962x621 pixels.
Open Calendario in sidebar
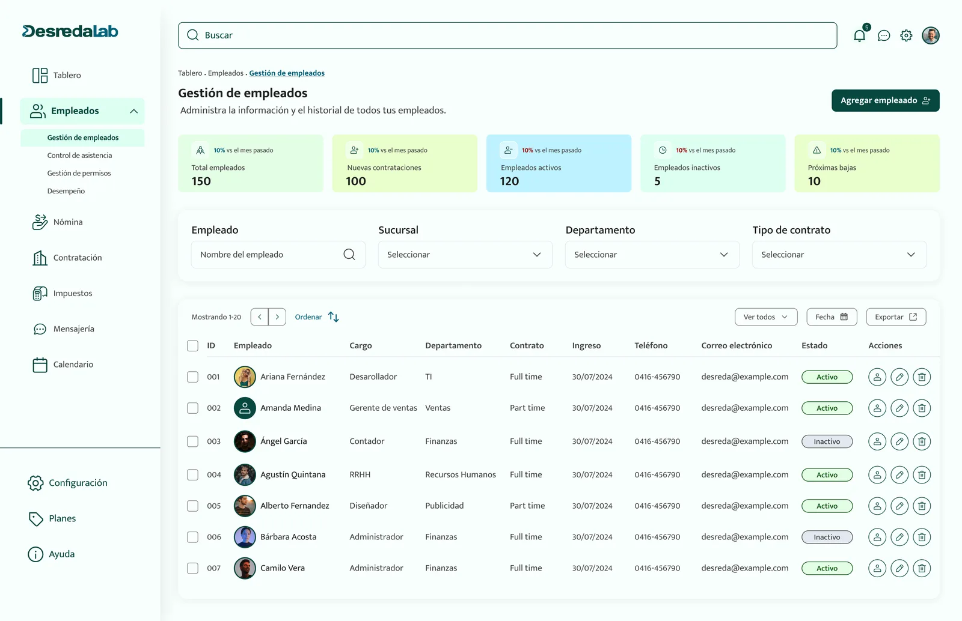[x=63, y=365]
